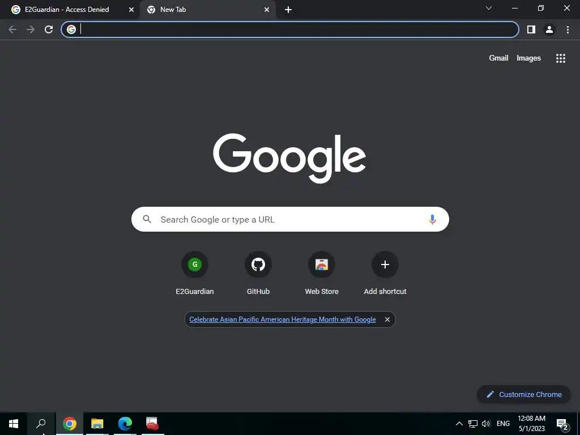Start voice search with the microphone
This screenshot has height=435, width=580.
(432, 219)
